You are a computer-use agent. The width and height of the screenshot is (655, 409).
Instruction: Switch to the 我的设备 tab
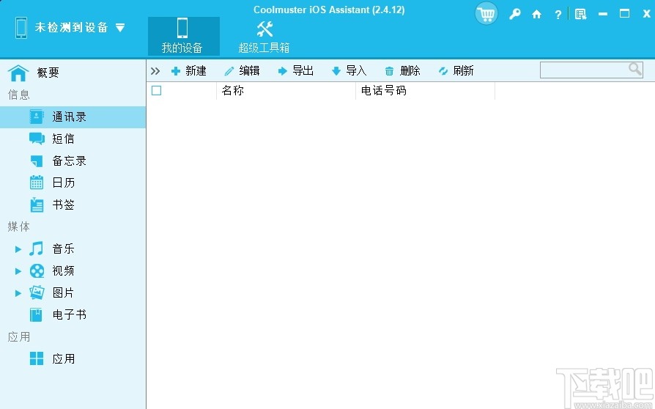click(183, 37)
